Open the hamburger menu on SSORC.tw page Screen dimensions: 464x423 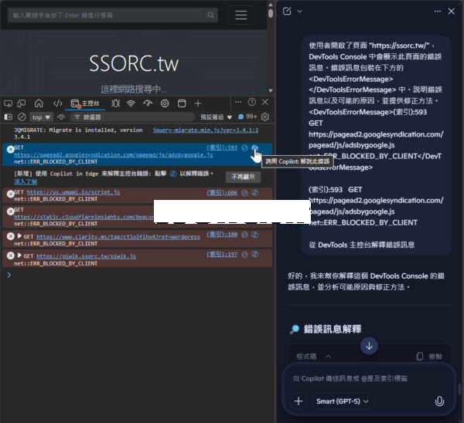click(241, 15)
